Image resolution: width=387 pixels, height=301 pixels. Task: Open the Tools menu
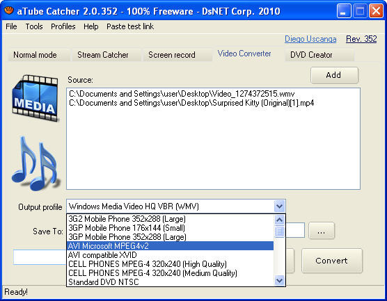34,26
